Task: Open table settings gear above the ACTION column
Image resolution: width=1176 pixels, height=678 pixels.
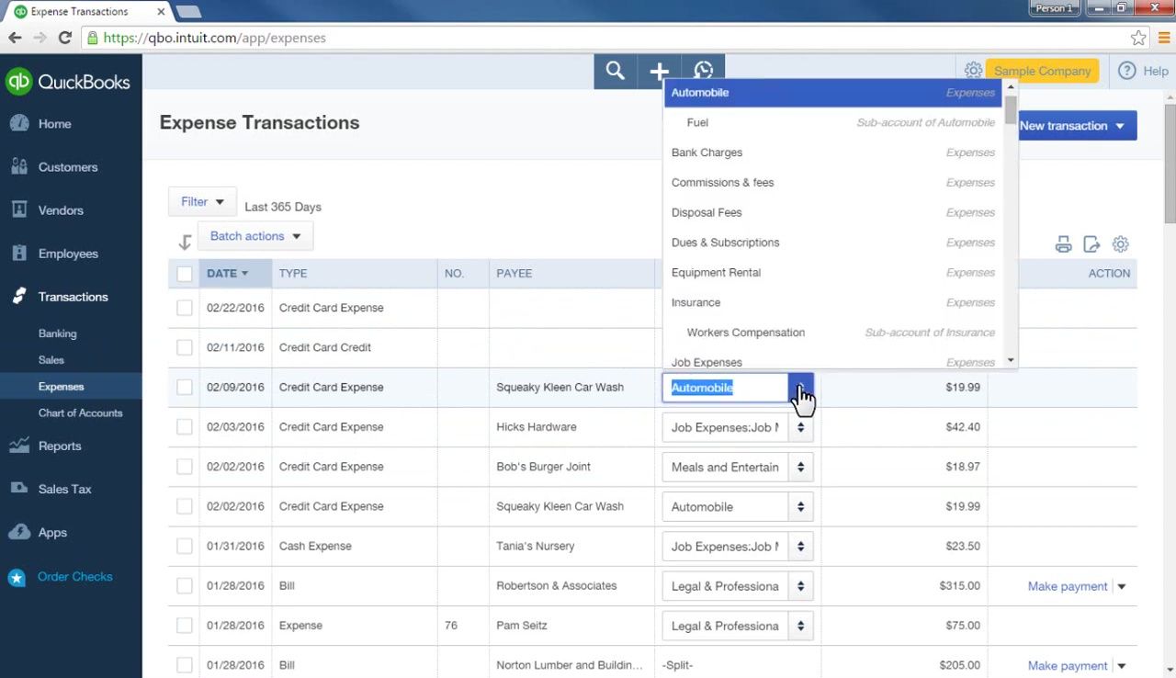Action: [x=1120, y=244]
